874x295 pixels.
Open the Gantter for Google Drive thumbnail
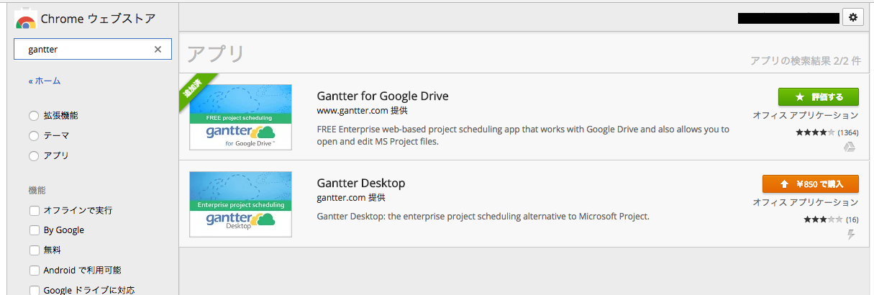coord(240,117)
